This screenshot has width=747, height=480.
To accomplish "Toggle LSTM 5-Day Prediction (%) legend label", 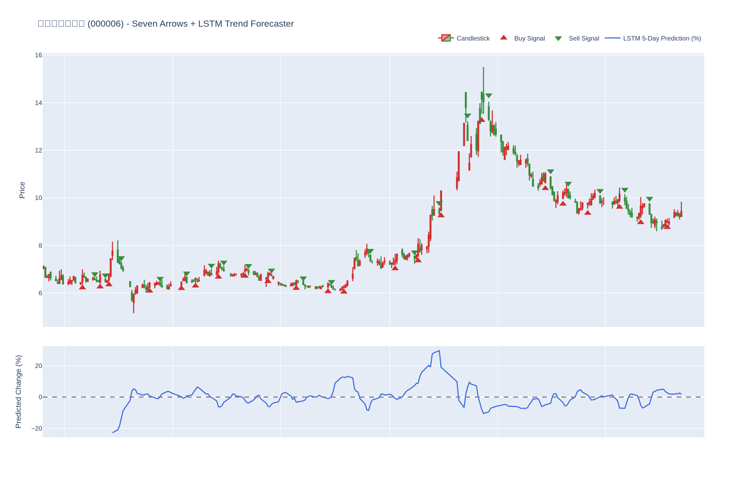I will pyautogui.click(x=662, y=38).
